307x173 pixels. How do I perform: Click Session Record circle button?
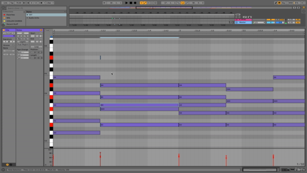(155, 3)
